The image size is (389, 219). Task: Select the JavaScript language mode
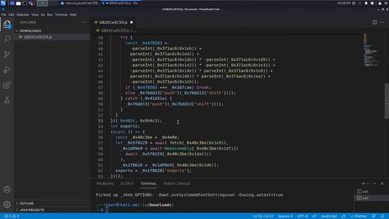(x=329, y=217)
